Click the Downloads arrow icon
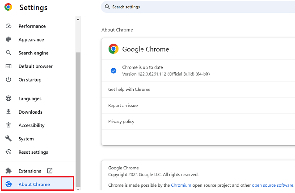 [x=8, y=112]
